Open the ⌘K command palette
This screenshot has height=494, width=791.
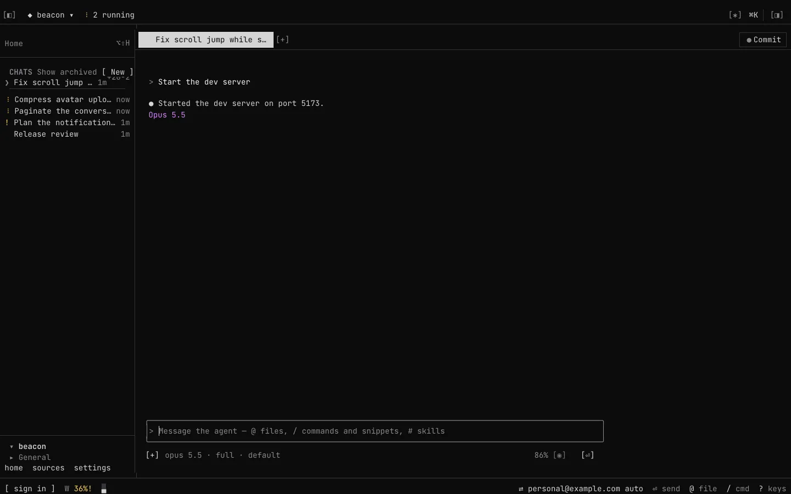click(x=753, y=15)
